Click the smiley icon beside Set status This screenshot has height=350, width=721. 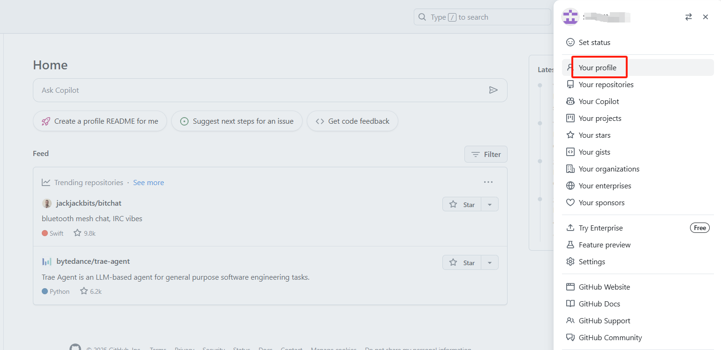point(570,42)
